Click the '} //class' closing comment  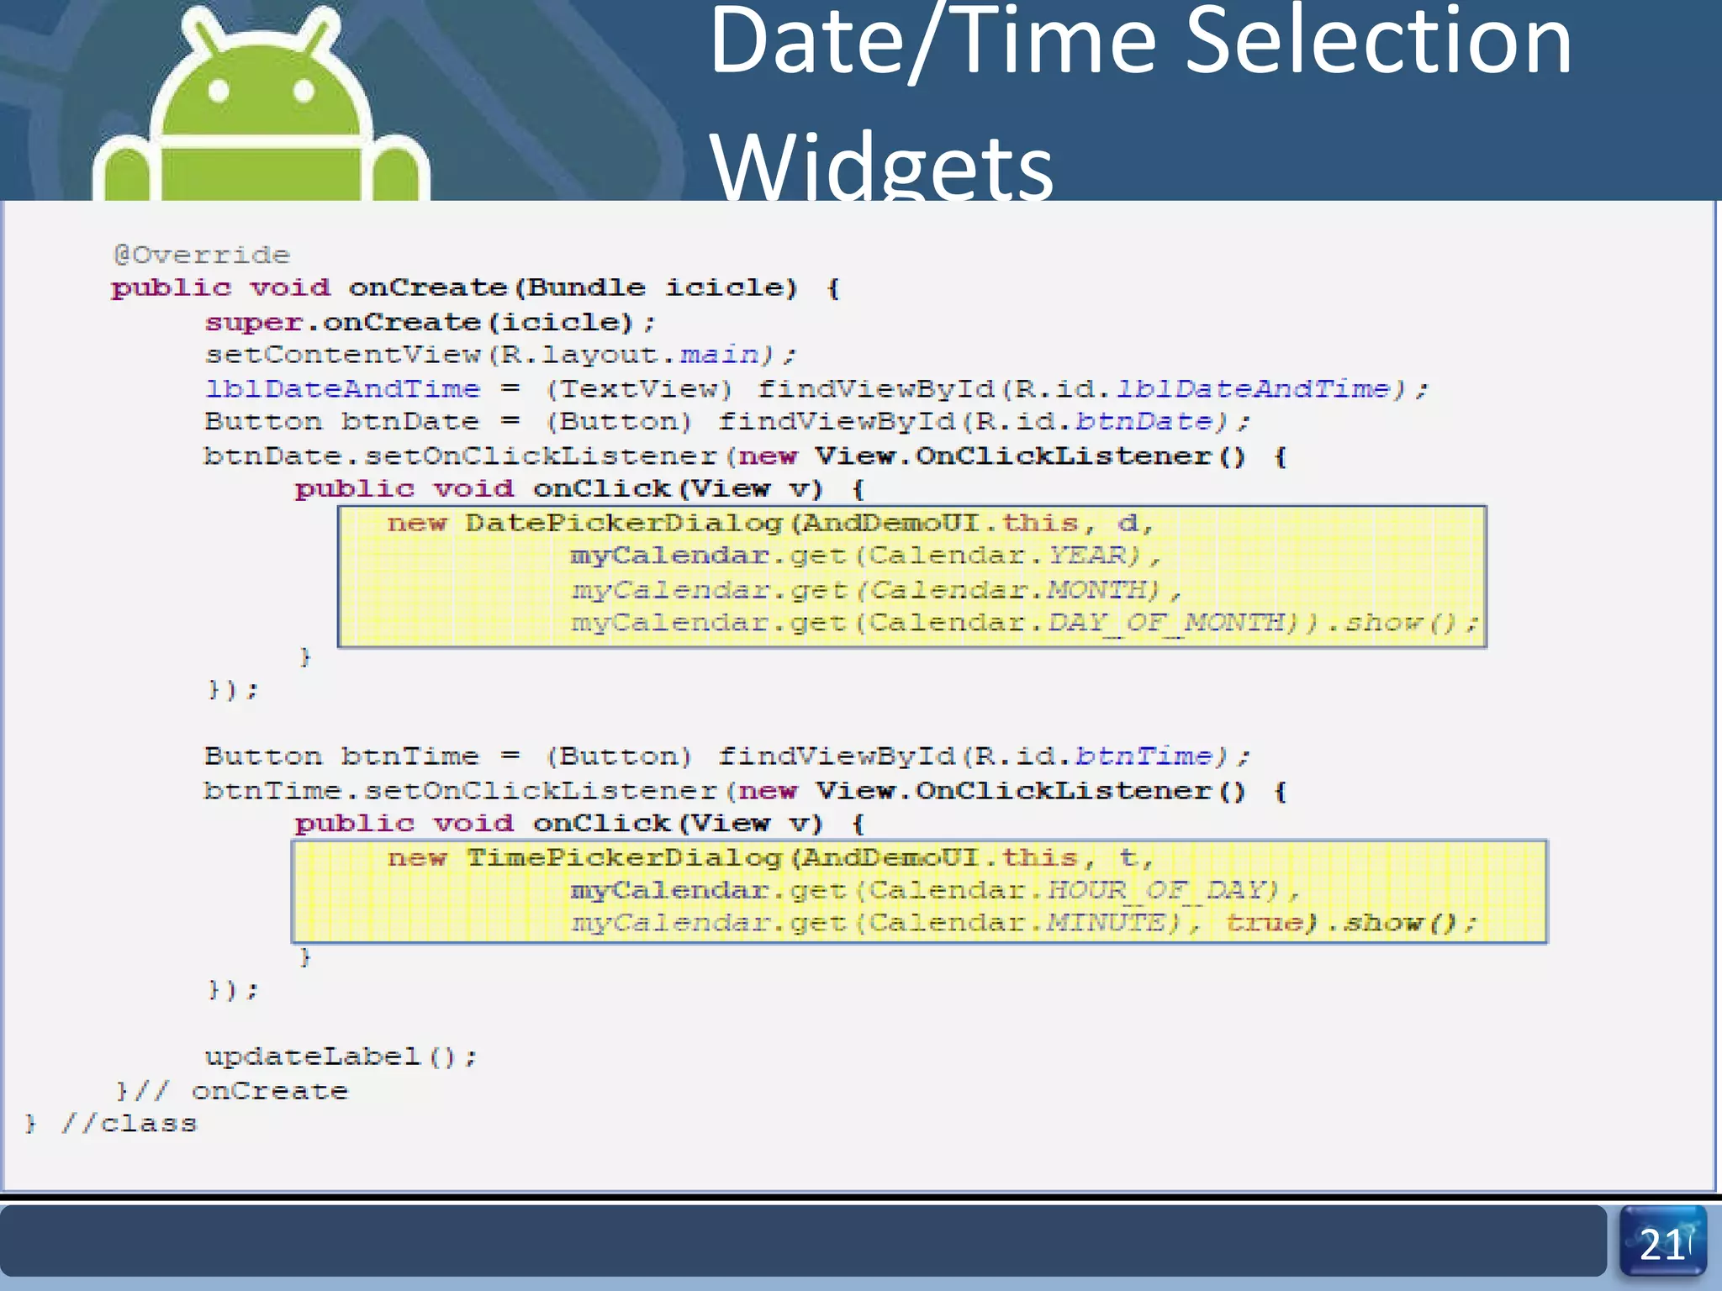[x=111, y=1124]
